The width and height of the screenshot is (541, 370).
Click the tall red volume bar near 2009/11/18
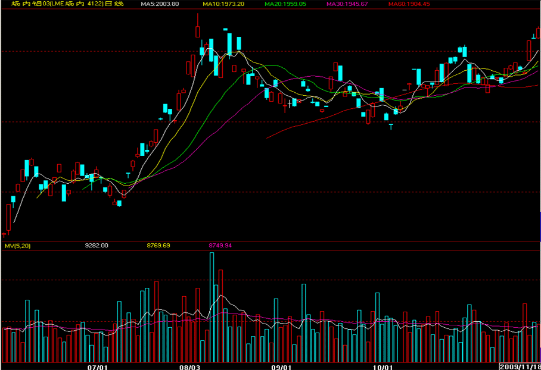[525, 332]
